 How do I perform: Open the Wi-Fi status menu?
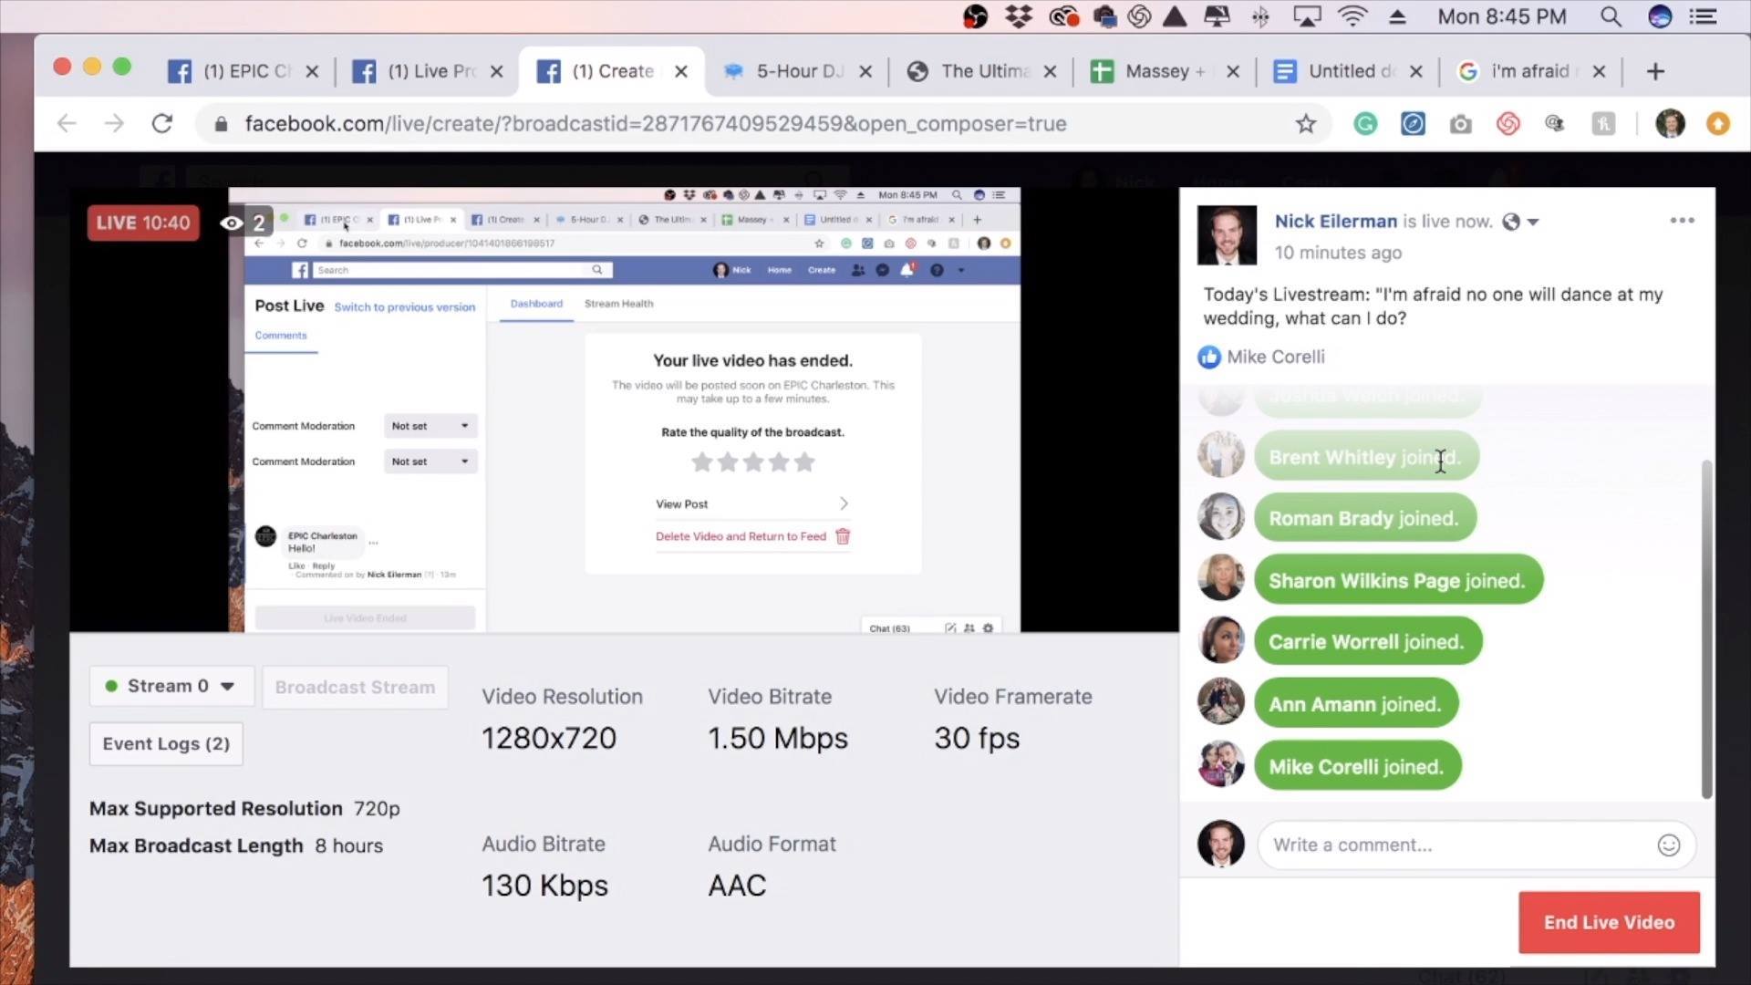coord(1352,16)
